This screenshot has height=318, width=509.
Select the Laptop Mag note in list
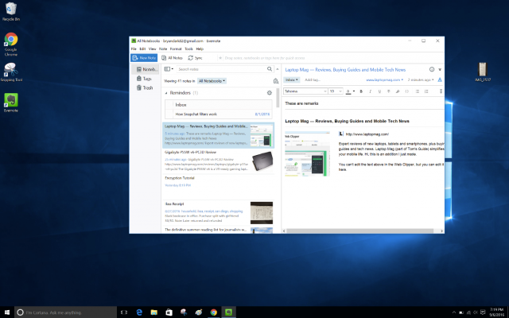coord(218,135)
